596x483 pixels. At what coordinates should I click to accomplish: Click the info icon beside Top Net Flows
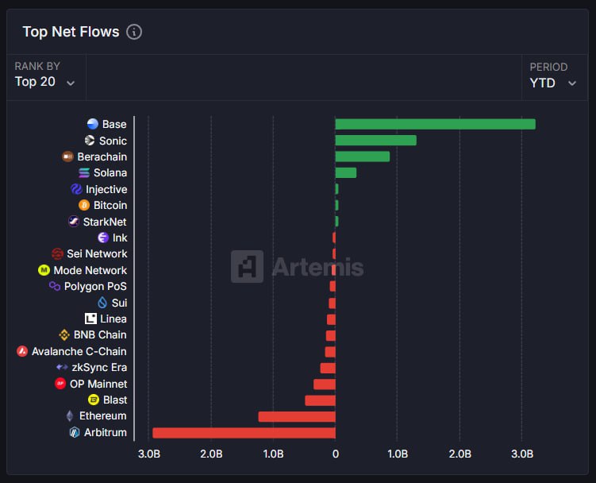(x=134, y=32)
